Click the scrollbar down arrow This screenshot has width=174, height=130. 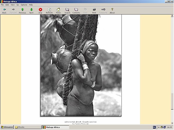[172, 123]
